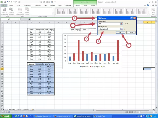Click the vertical scrollbar
Viewport: 158px width, 118px height.
156,64
